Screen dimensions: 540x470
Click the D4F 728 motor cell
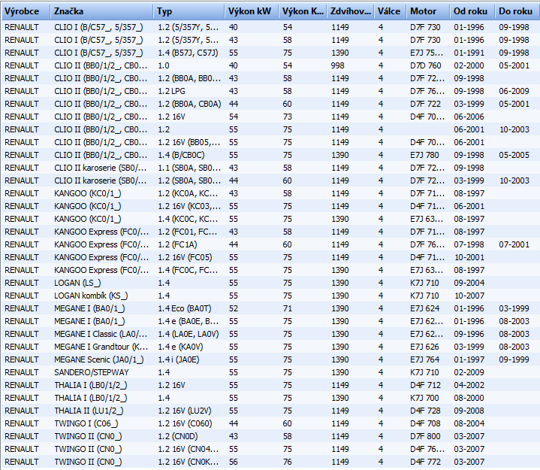pos(425,410)
